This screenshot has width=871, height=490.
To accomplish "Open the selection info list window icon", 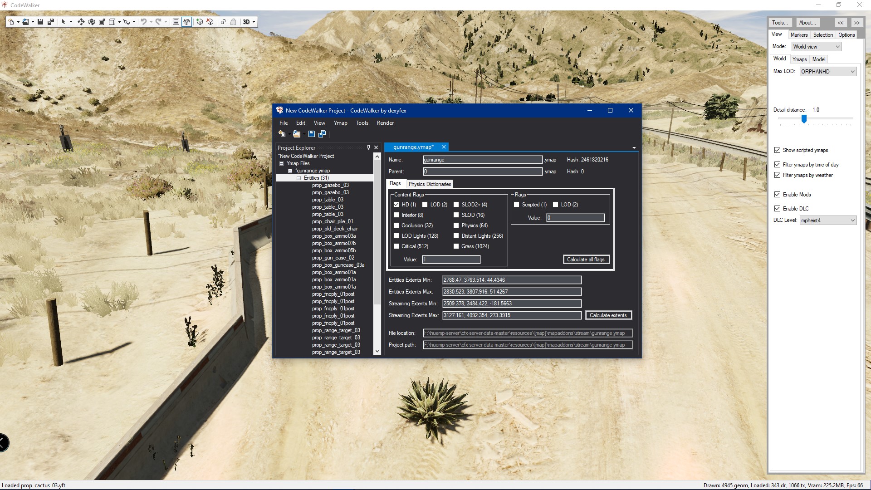I will pos(176,22).
